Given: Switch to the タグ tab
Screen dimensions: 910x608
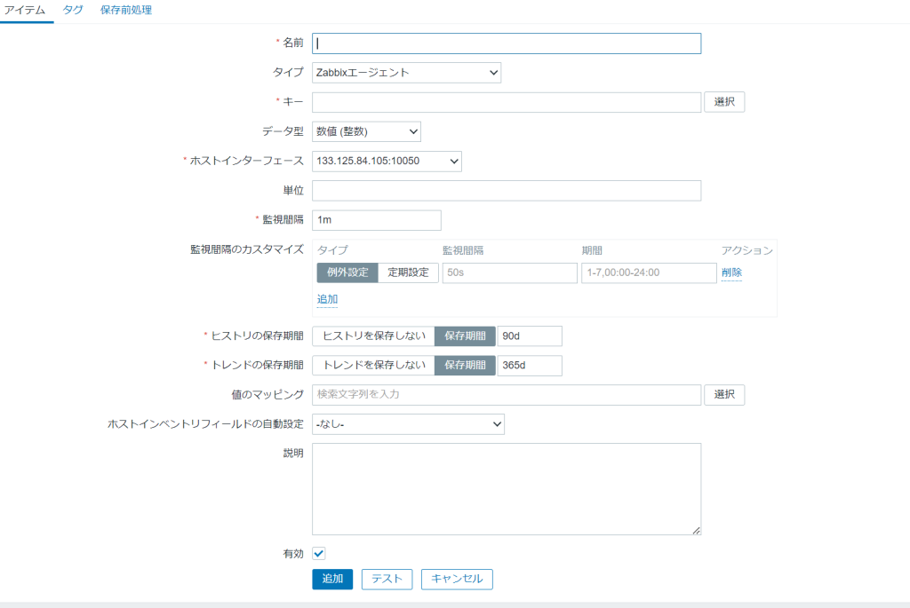Looking at the screenshot, I should click(x=73, y=10).
